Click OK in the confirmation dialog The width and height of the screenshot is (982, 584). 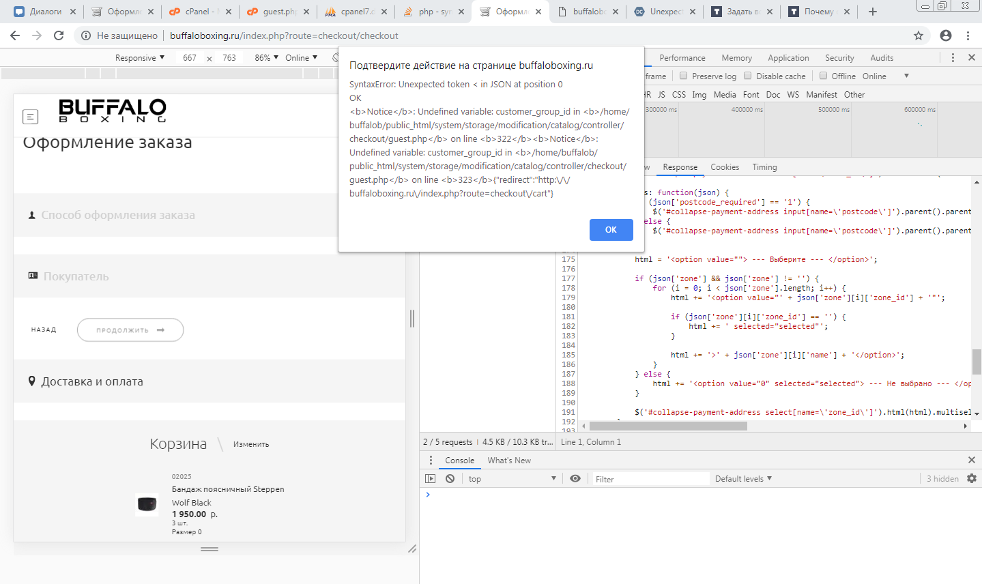[611, 230]
